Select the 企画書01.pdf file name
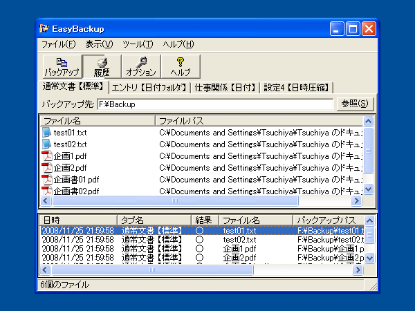 (x=76, y=180)
